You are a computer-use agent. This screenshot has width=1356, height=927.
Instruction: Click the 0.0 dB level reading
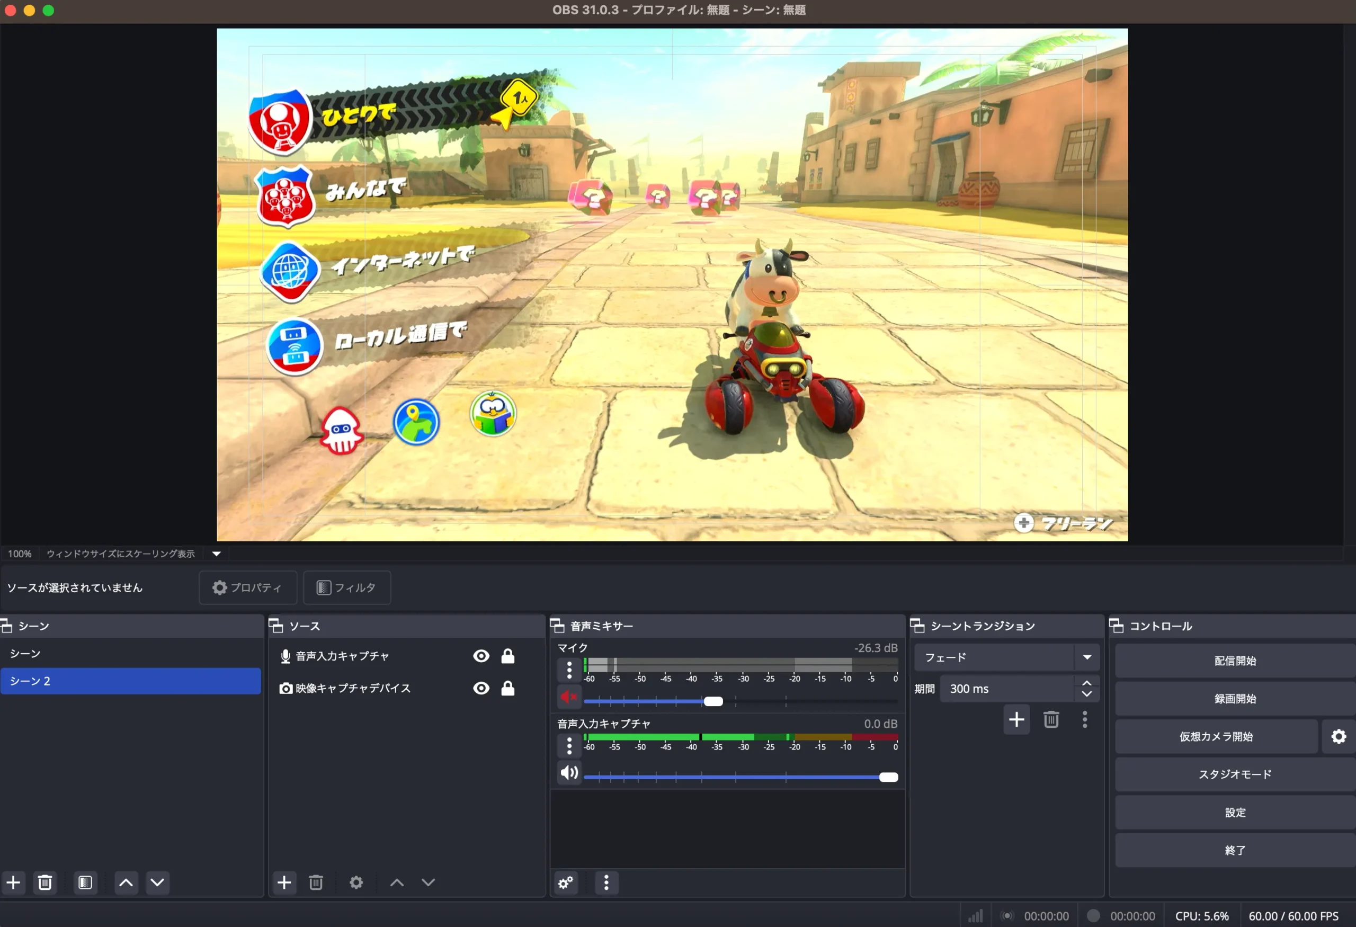click(880, 724)
